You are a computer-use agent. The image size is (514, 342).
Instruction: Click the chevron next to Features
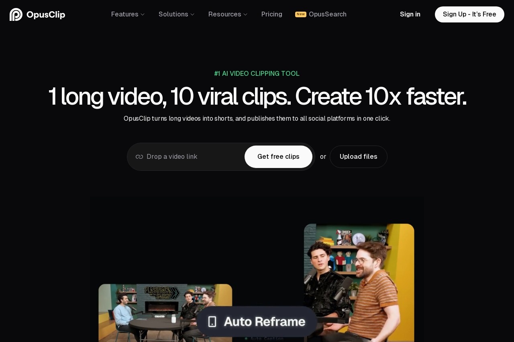tap(142, 14)
